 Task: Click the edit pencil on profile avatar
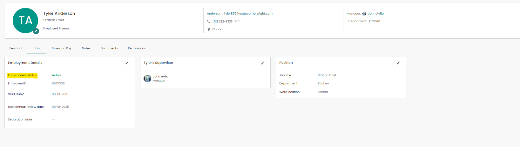[36, 31]
